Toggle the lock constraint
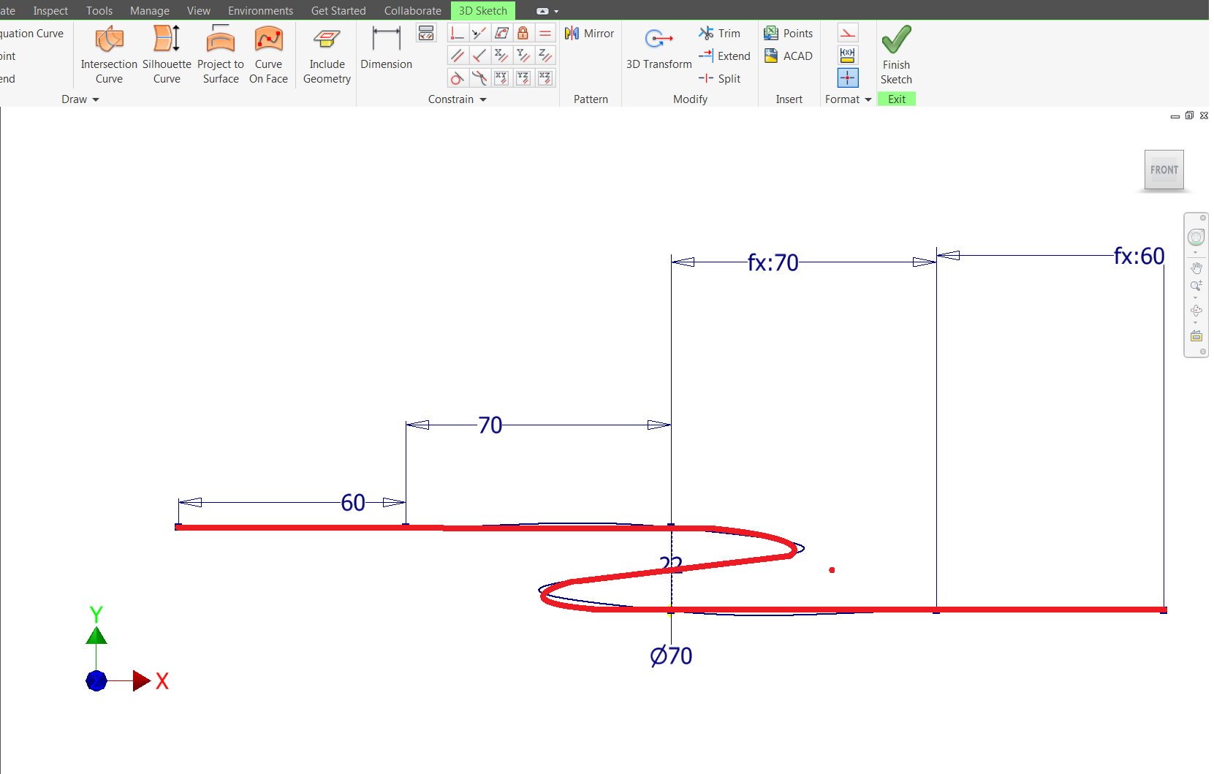Image resolution: width=1214 pixels, height=774 pixels. click(523, 33)
